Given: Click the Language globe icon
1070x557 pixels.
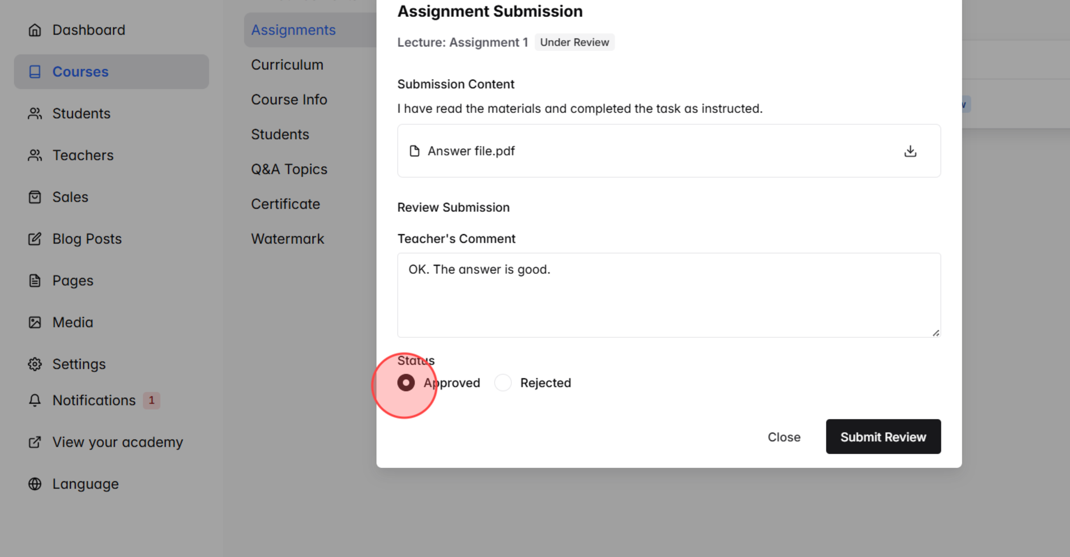Looking at the screenshot, I should point(35,483).
